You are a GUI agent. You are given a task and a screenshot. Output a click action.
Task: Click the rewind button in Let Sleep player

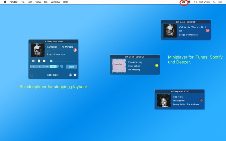click(33, 61)
